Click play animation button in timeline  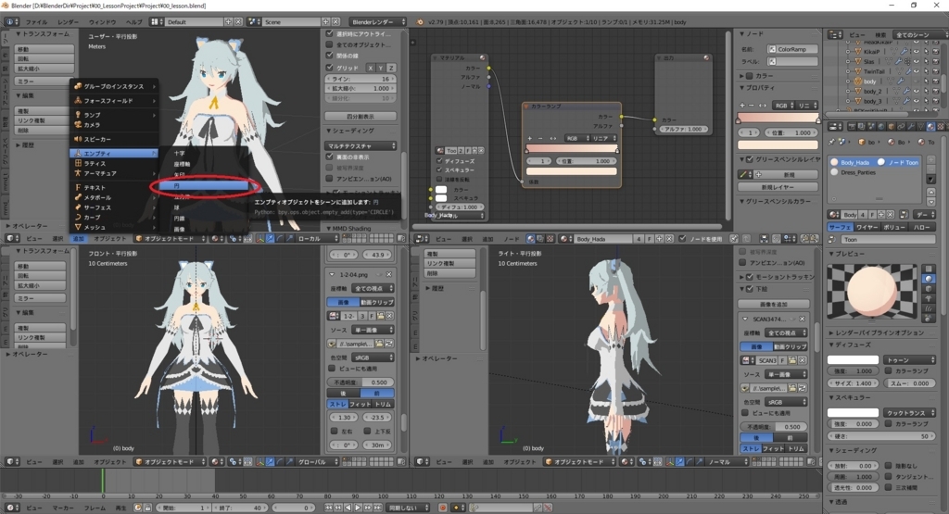[358, 508]
